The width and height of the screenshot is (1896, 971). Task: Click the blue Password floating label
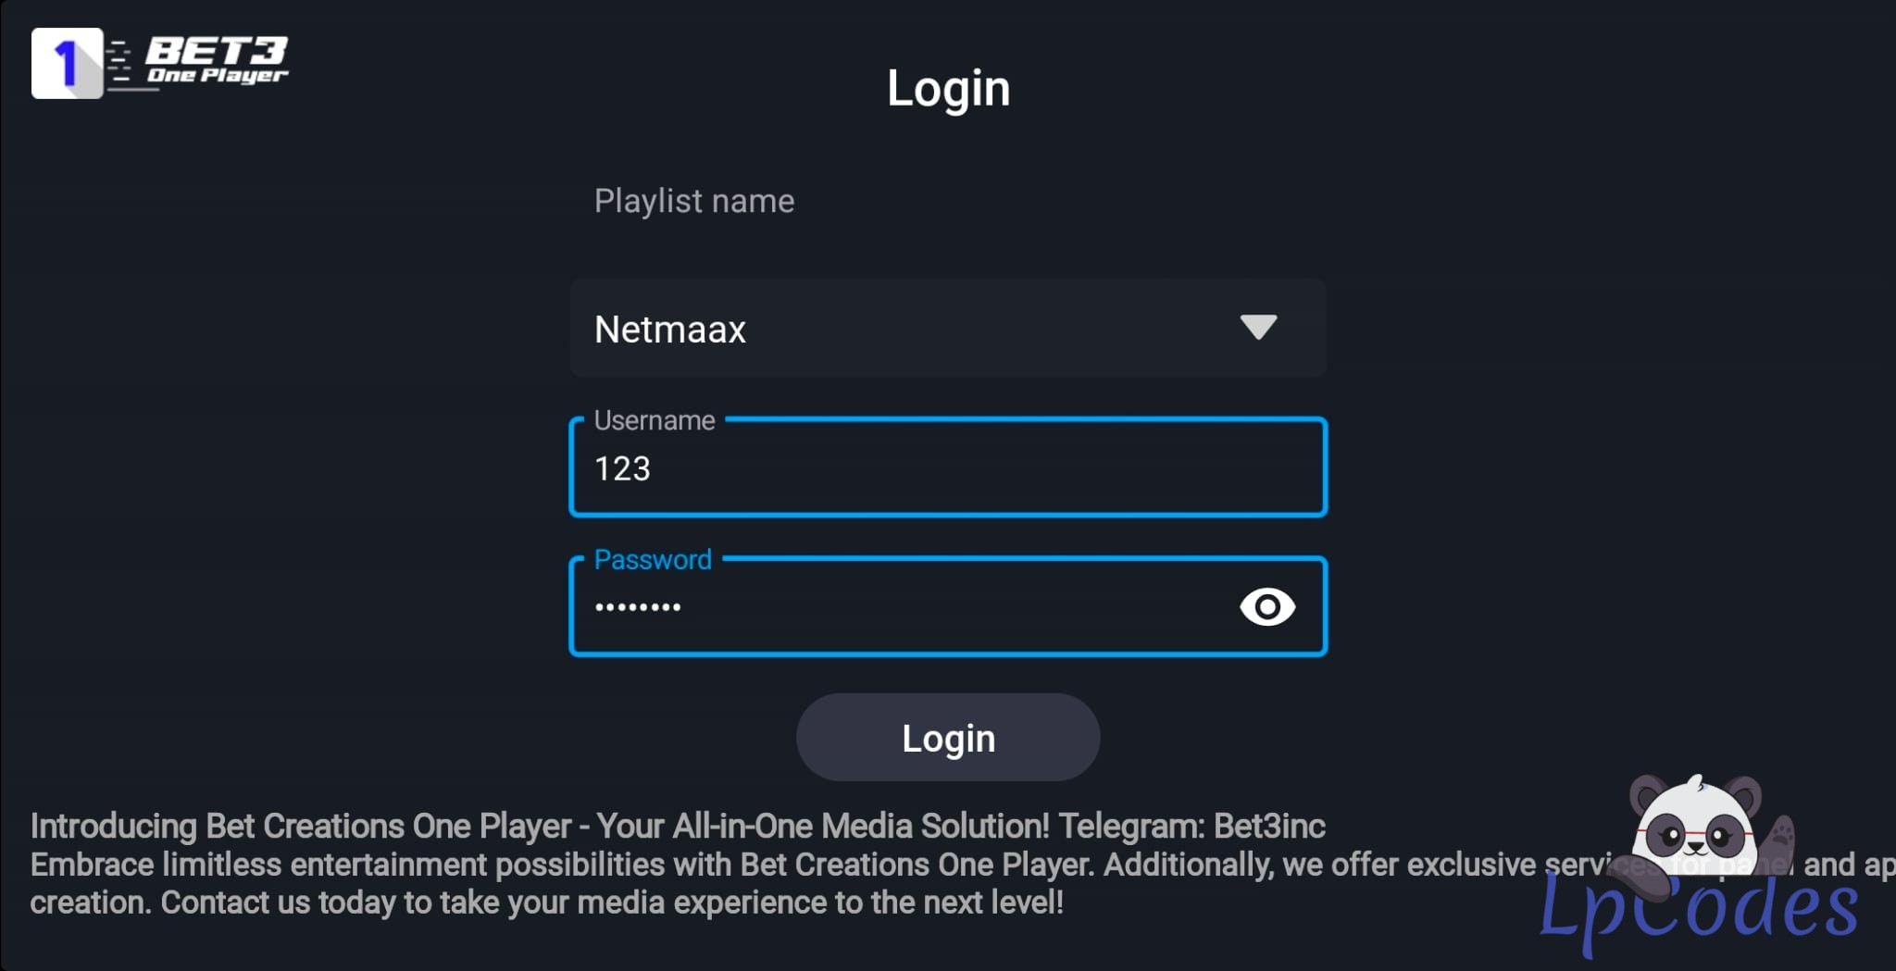653,559
